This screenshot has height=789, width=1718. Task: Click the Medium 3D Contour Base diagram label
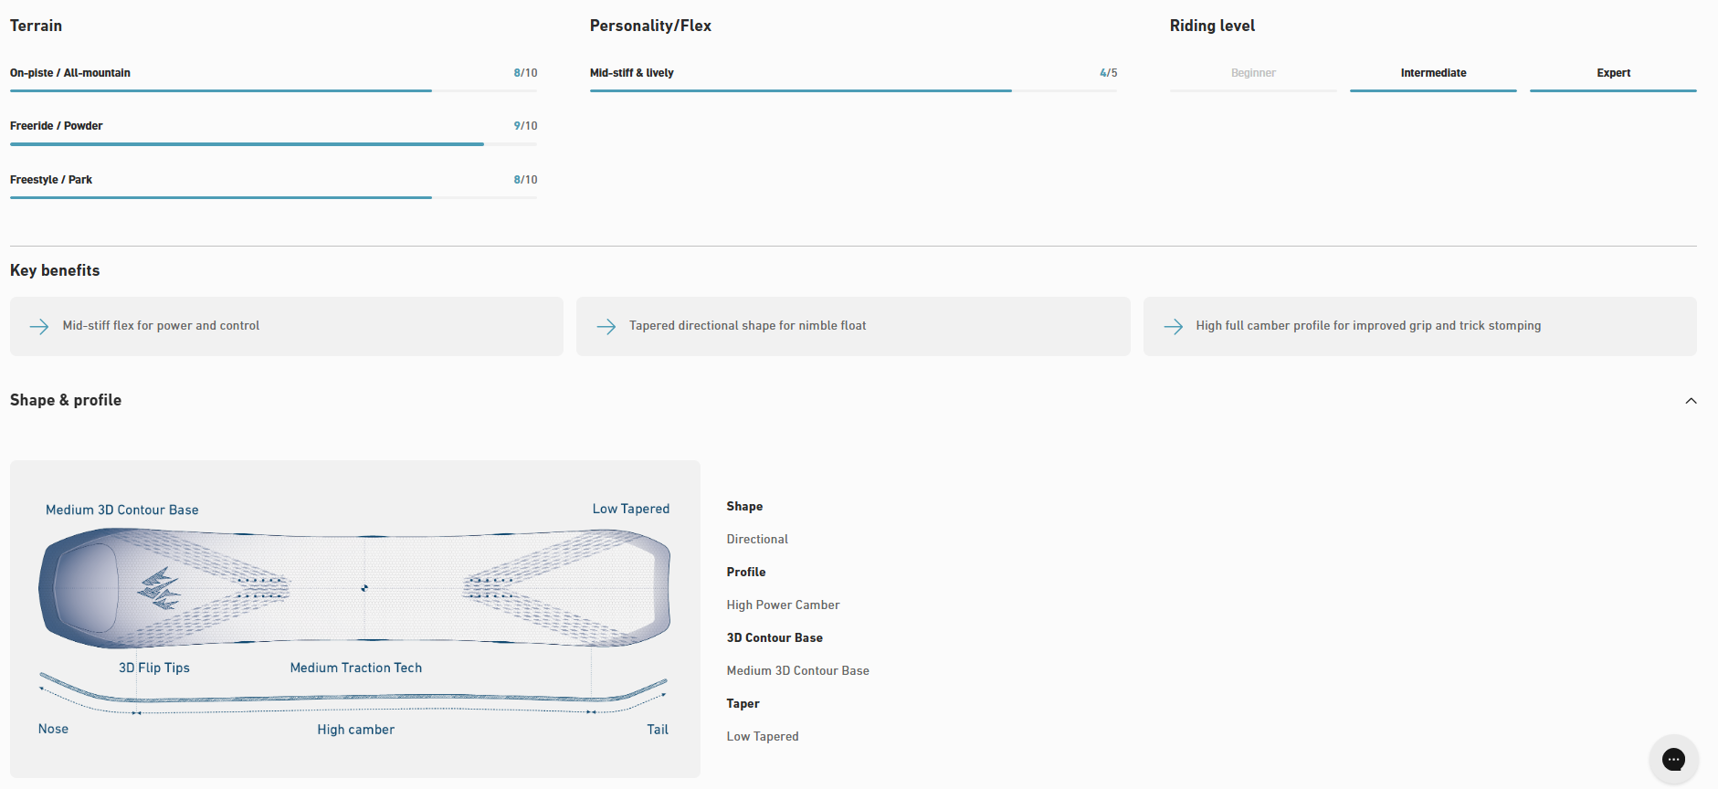click(122, 510)
